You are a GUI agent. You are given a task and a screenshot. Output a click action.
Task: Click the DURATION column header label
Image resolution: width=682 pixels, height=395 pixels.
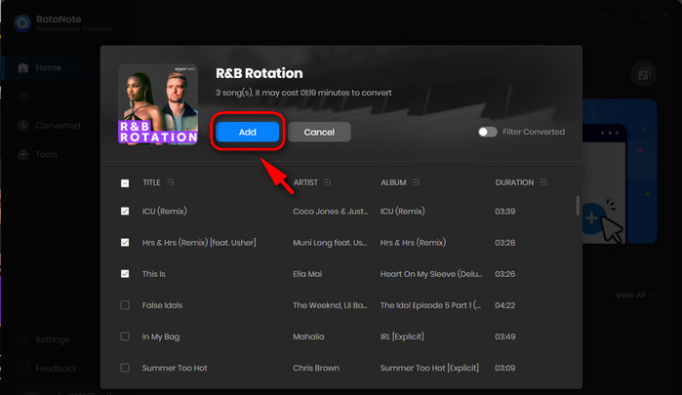[514, 182]
